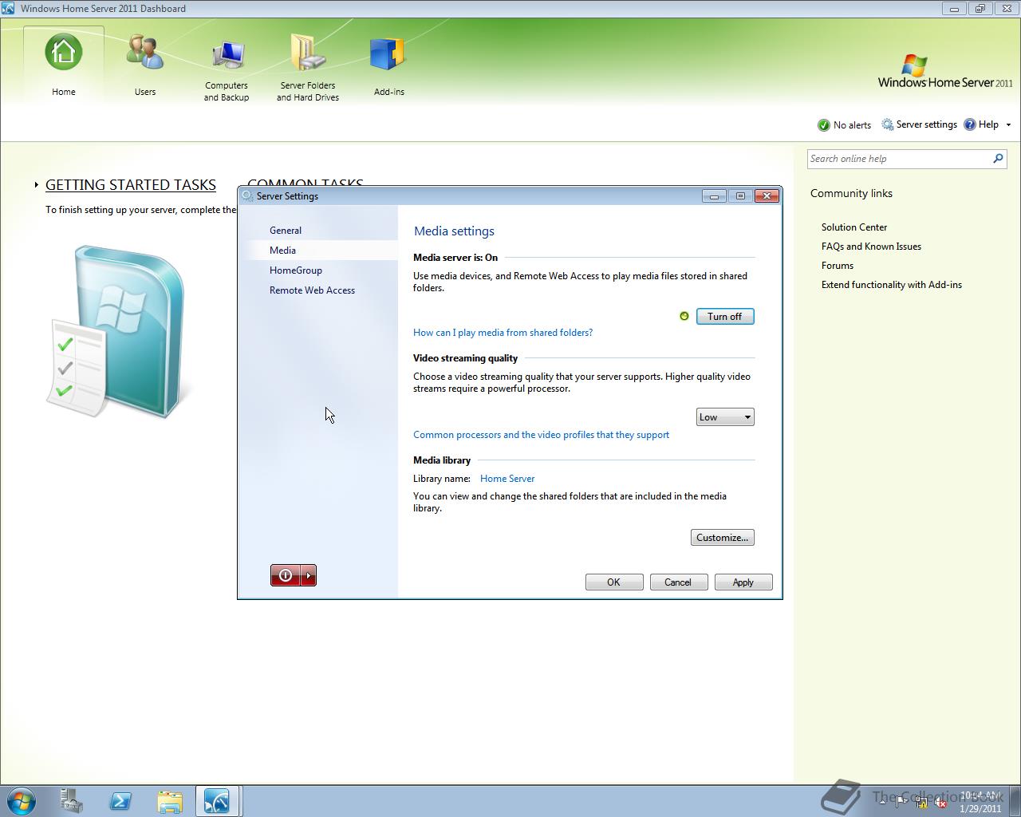Image resolution: width=1021 pixels, height=817 pixels.
Task: Open Windows Explorer from the taskbar
Action: click(x=169, y=801)
